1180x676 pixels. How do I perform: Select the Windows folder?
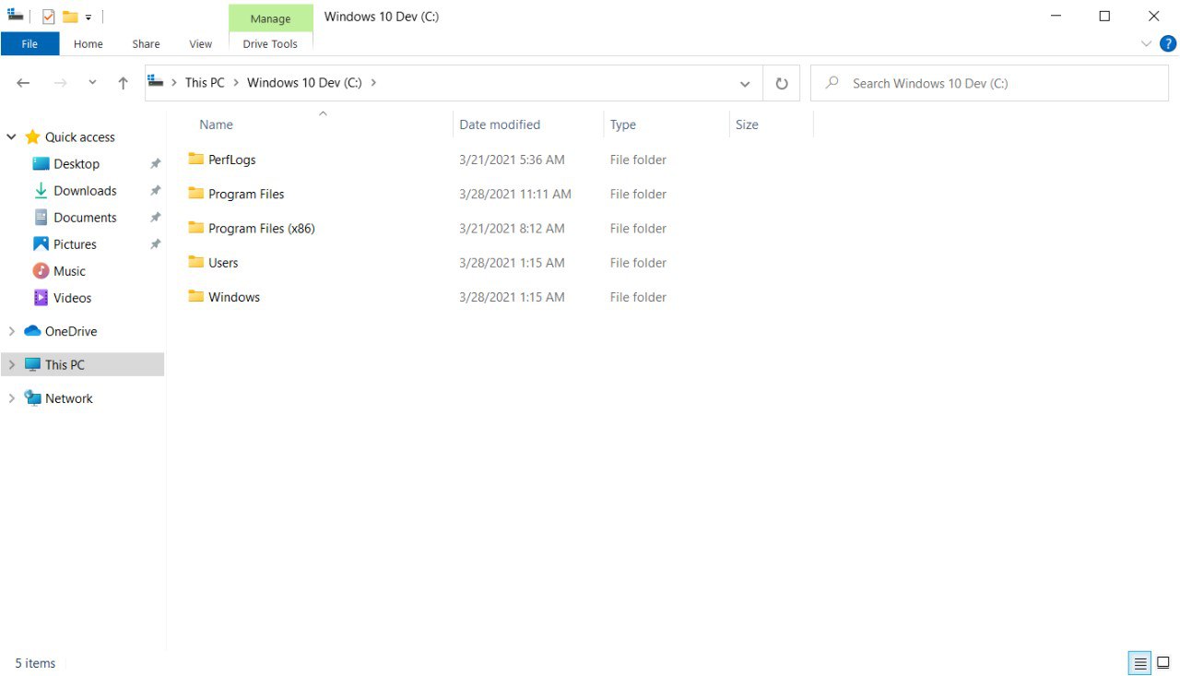click(x=234, y=297)
